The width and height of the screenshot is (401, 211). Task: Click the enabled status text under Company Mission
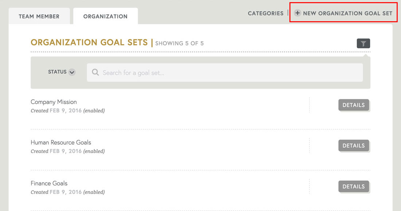pyautogui.click(x=94, y=111)
